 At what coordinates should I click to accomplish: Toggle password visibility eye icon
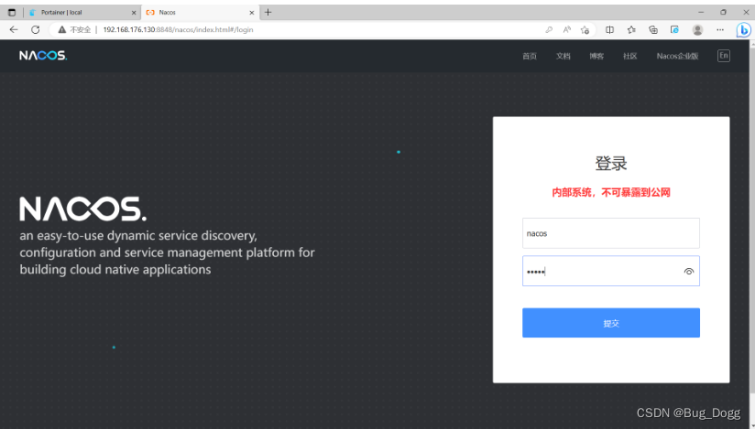click(688, 272)
